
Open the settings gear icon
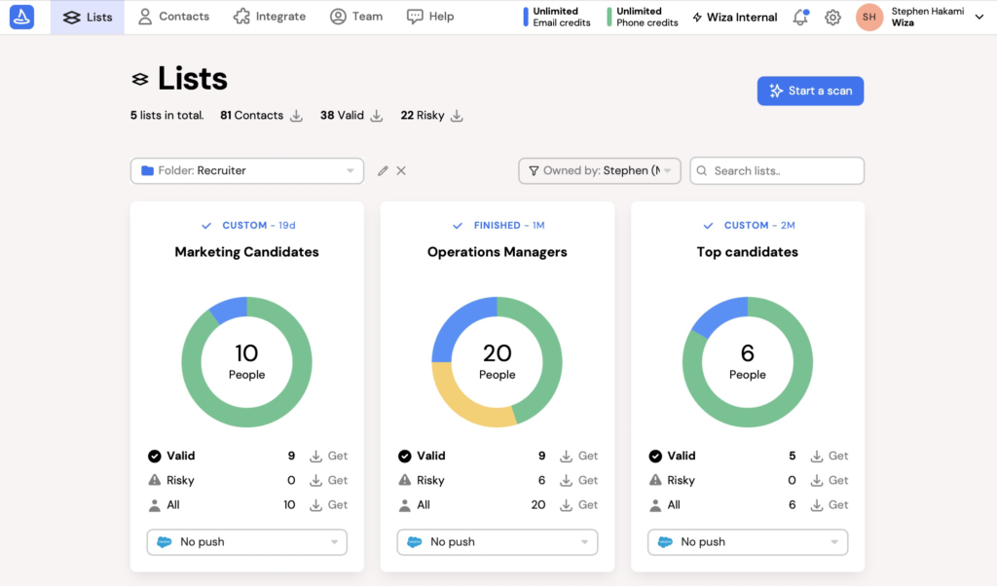(832, 18)
